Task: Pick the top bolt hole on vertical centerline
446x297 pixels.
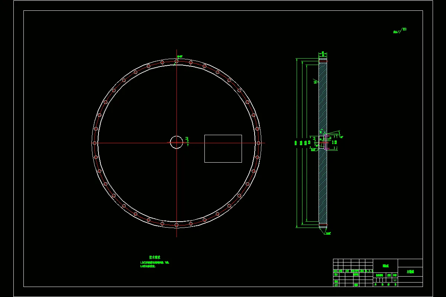Action: [x=177, y=61]
